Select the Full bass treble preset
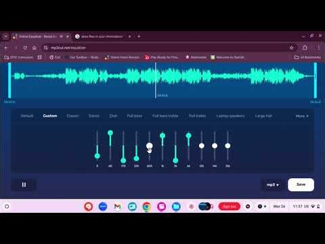The width and height of the screenshot is (325, 244). (165, 116)
